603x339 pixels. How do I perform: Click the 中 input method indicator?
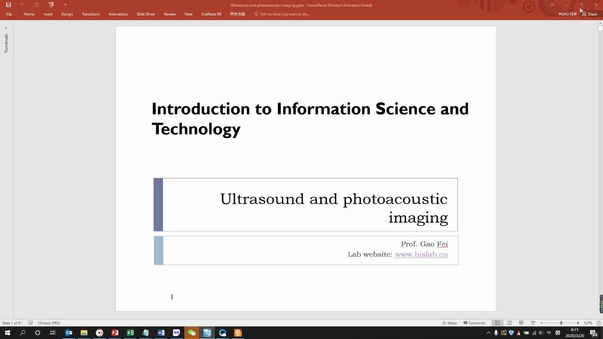[x=549, y=333]
